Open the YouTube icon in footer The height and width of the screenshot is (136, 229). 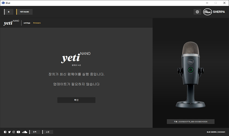pyautogui.click(x=18, y=132)
